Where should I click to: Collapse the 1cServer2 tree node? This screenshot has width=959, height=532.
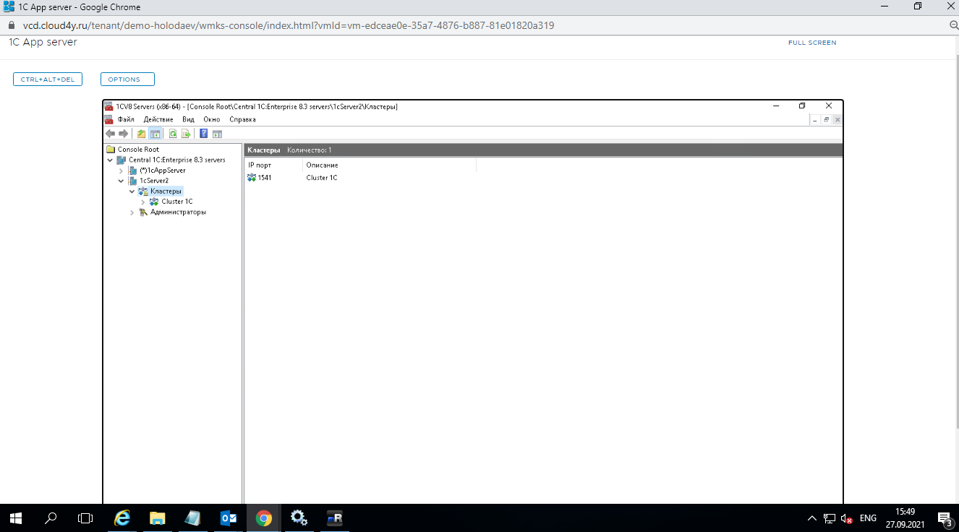pyautogui.click(x=122, y=181)
